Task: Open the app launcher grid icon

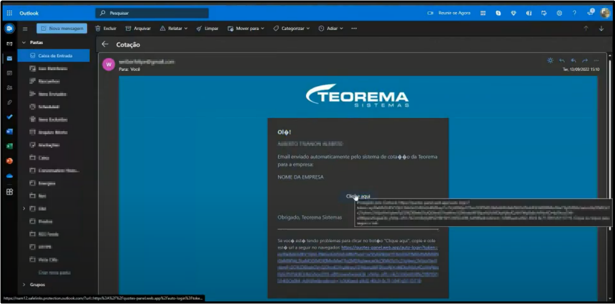Action: 9,13
